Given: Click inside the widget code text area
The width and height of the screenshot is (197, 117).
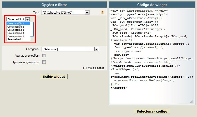Looking at the screenshot, I should pos(152,56).
